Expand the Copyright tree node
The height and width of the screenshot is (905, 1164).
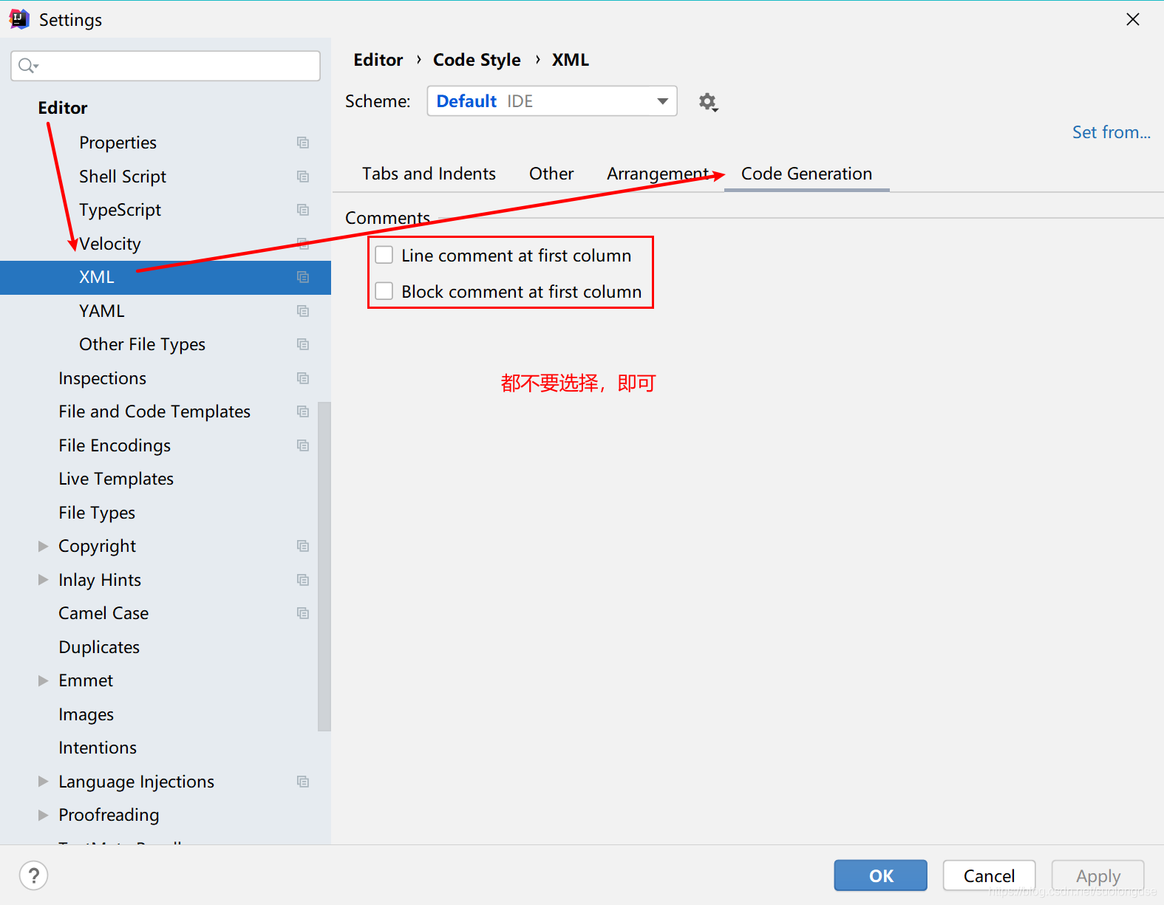(x=43, y=546)
